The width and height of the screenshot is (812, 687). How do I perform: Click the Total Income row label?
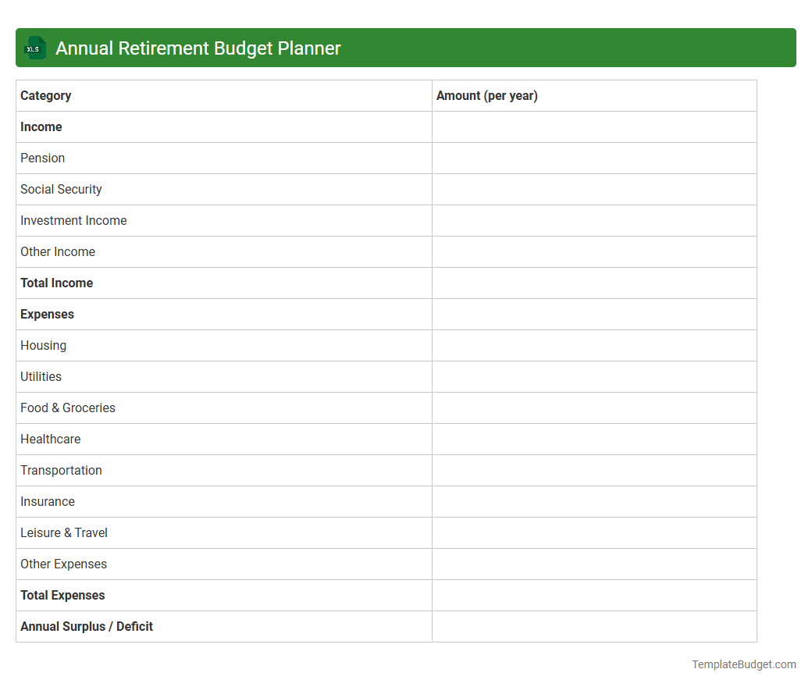click(56, 283)
